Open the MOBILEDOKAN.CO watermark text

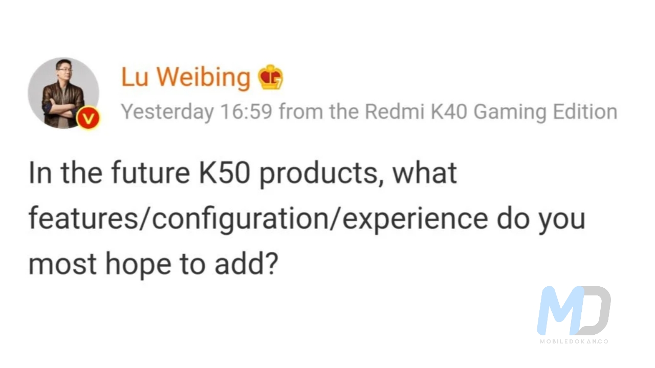[x=574, y=341]
